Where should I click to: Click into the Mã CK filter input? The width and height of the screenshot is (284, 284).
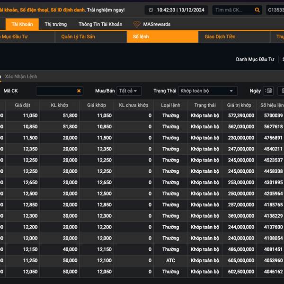point(60,91)
